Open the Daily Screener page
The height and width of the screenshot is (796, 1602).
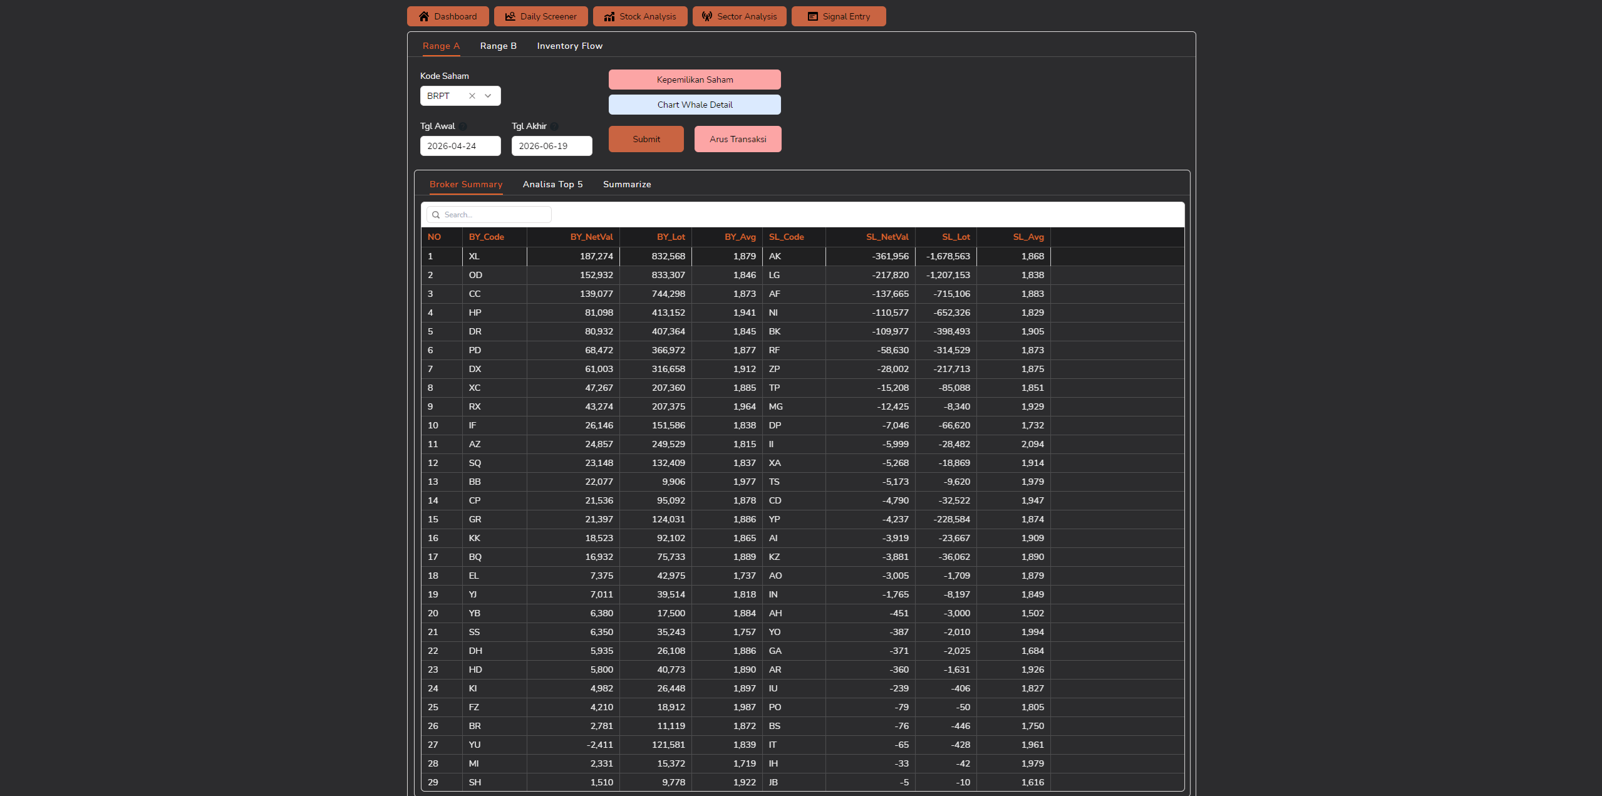(x=541, y=16)
